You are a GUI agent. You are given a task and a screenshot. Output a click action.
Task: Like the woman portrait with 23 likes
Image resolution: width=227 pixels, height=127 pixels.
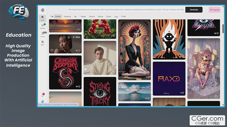pos(79,51)
